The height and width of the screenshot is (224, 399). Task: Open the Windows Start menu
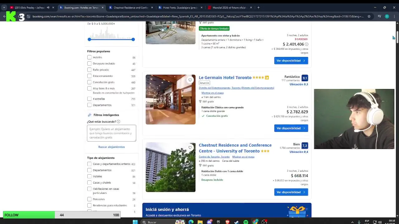135,222
